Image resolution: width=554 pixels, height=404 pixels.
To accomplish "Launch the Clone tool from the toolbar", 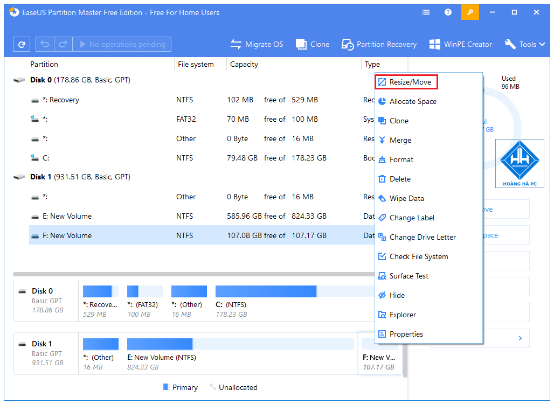I will [313, 44].
